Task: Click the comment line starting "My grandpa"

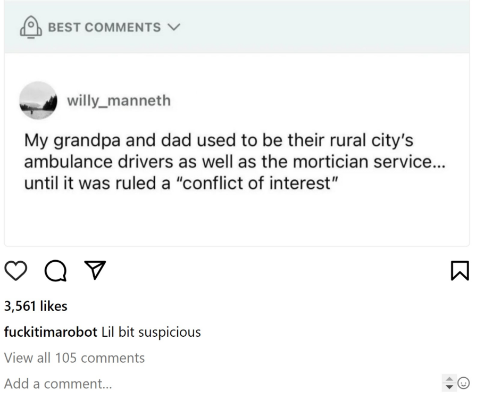Action: [x=218, y=140]
